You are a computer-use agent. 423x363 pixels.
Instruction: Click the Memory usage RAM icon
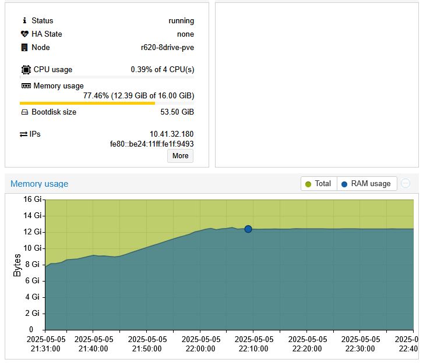tap(26, 86)
